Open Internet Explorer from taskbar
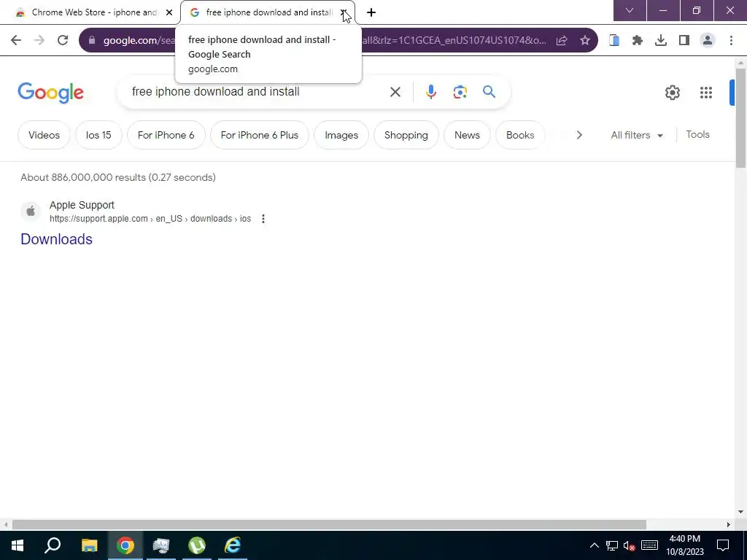 coord(233,545)
